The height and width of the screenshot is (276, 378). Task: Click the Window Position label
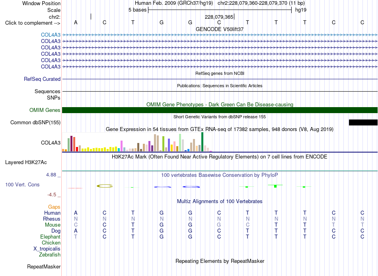[41, 3]
